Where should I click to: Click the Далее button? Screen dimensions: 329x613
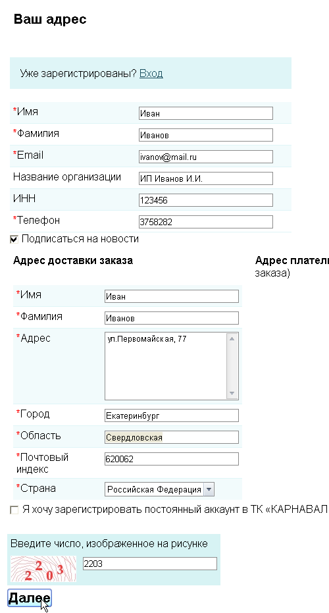tap(30, 598)
